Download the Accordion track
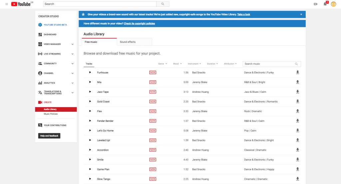Image resolution: width=341 pixels, height=184 pixels. click(297, 150)
